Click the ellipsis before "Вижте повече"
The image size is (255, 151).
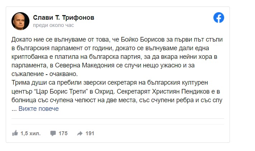click(14, 109)
